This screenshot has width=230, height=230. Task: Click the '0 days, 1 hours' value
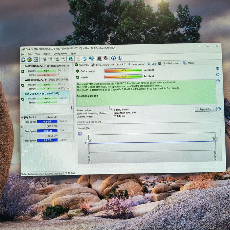(x=122, y=109)
